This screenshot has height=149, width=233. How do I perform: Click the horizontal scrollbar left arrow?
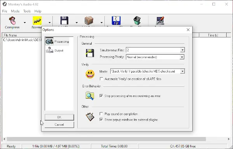(x=4, y=139)
